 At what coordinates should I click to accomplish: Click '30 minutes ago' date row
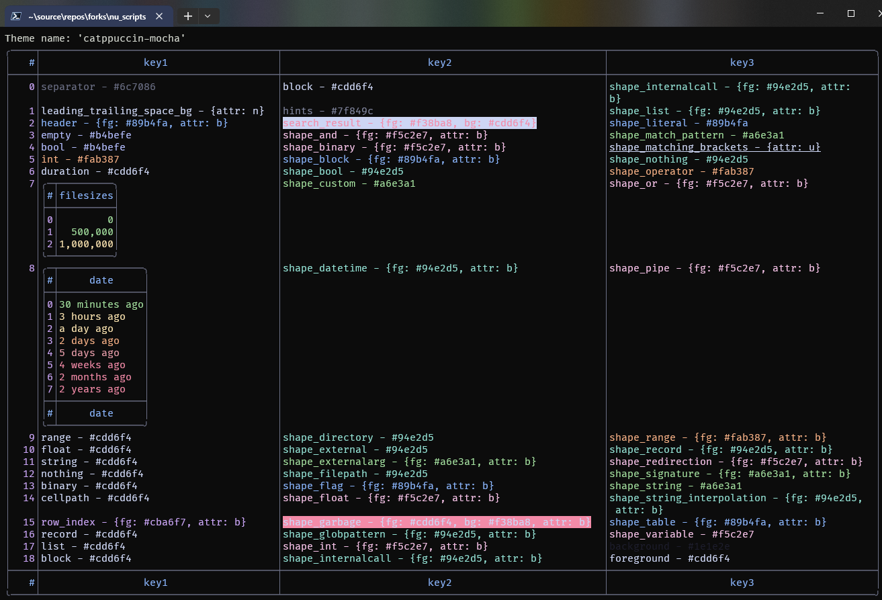click(x=101, y=304)
